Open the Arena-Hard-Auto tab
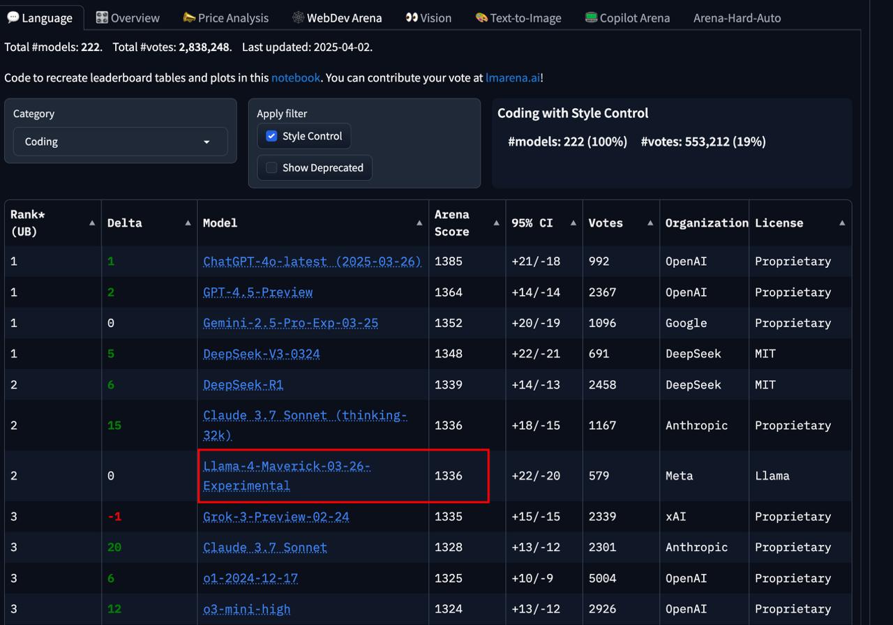Screen dimensions: 893x625 tap(737, 17)
